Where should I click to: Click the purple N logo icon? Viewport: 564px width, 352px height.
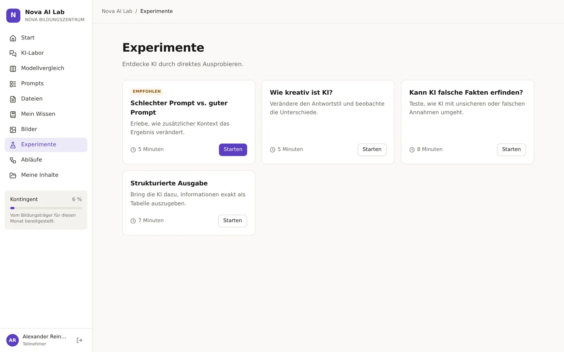pyautogui.click(x=13, y=16)
